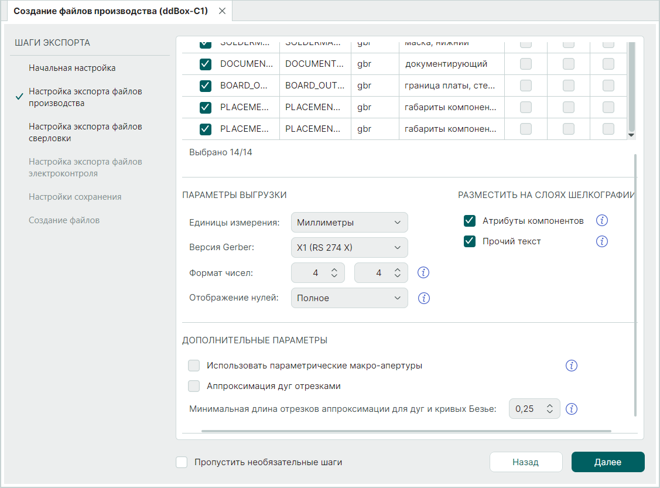Viewport: 660px width, 488px height.
Task: Click the horizontal scrollbar at panel bottom
Action: point(405,431)
